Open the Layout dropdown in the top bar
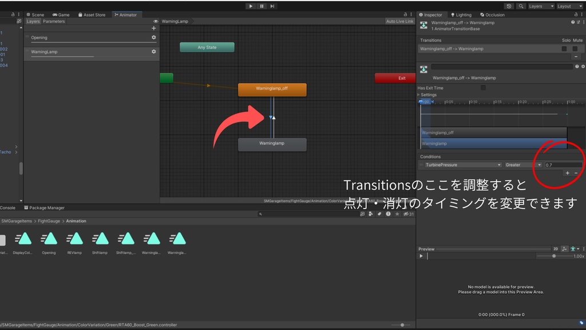 (569, 6)
